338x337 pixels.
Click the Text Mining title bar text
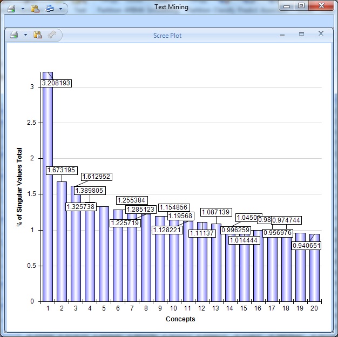point(171,7)
